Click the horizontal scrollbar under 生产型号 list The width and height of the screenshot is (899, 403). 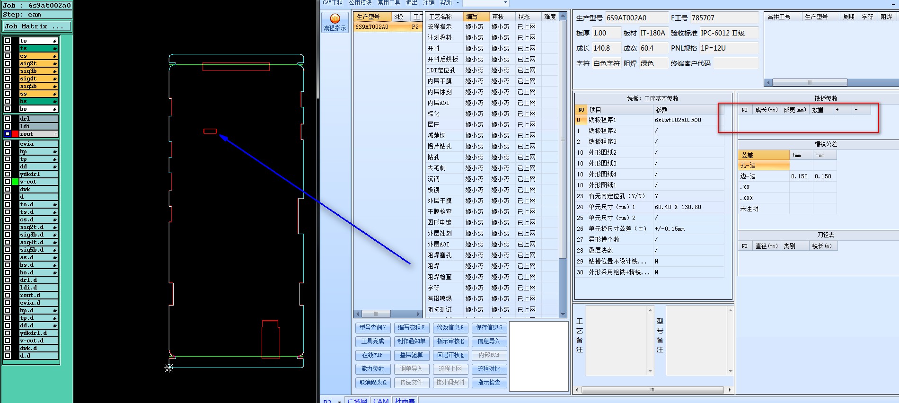click(x=388, y=314)
